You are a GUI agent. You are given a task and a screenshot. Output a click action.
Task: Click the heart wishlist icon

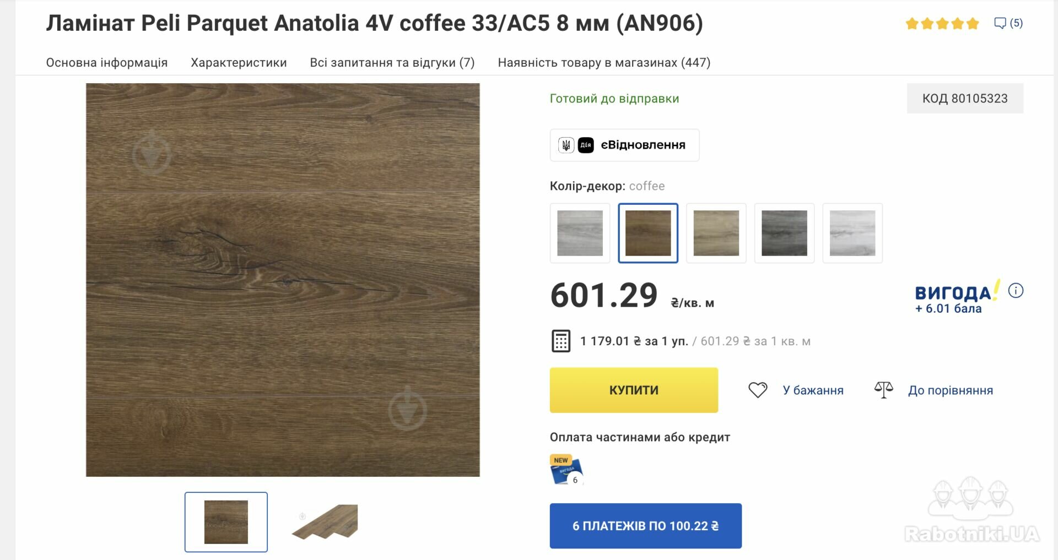coord(758,390)
